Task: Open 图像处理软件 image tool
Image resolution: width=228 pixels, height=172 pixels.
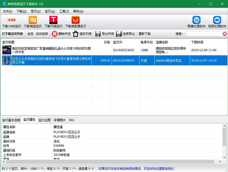Action: coord(197,20)
